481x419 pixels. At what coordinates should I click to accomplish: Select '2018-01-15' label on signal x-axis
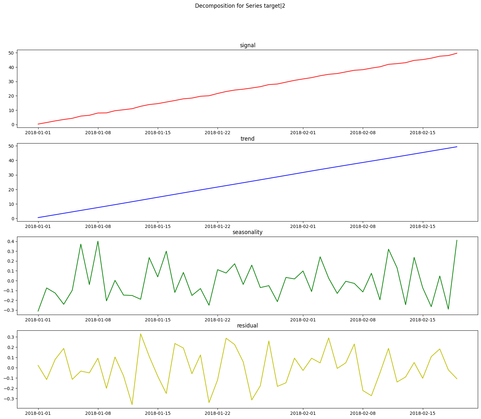point(158,132)
